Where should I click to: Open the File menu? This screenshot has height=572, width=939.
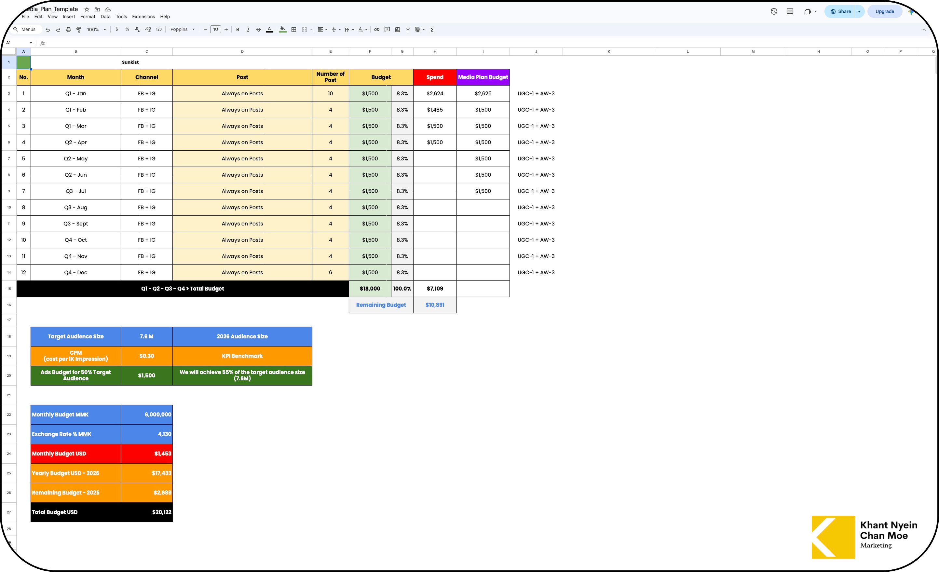coord(25,17)
